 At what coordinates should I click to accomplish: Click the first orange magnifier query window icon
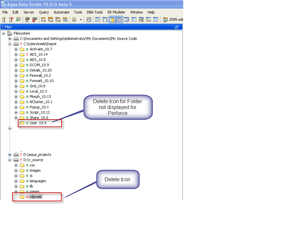pyautogui.click(x=43, y=19)
